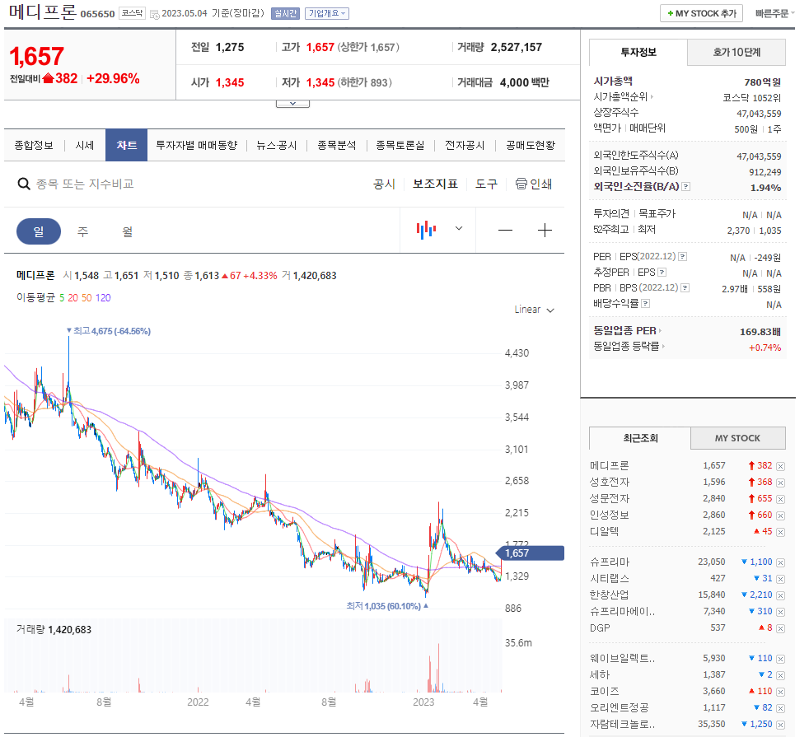809x737 pixels.
Task: Switch to the 호가10단계 tab
Action: coord(737,52)
